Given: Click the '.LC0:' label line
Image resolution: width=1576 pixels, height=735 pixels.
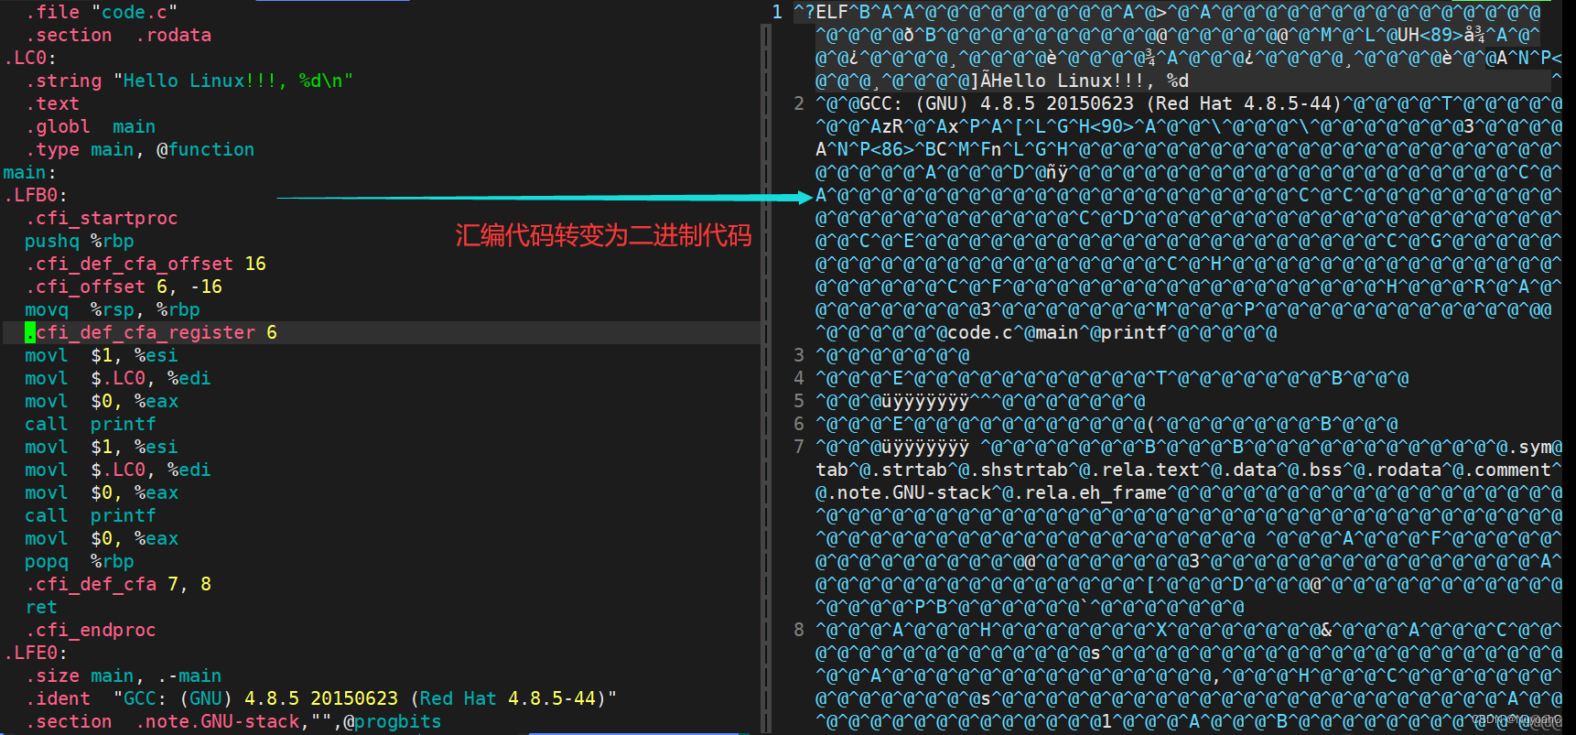Looking at the screenshot, I should click(x=30, y=58).
